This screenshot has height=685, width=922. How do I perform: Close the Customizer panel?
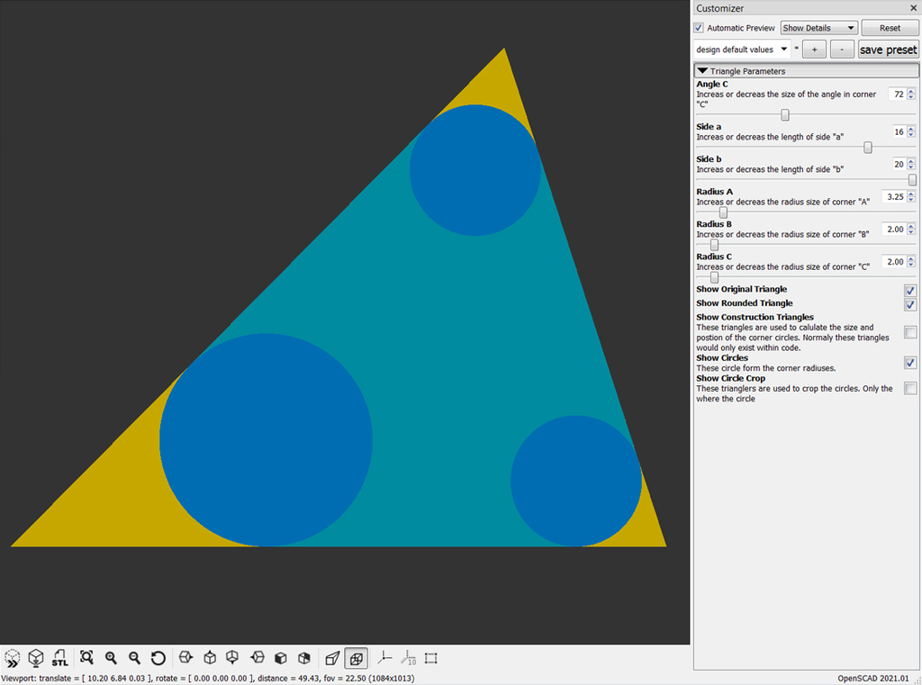(913, 8)
